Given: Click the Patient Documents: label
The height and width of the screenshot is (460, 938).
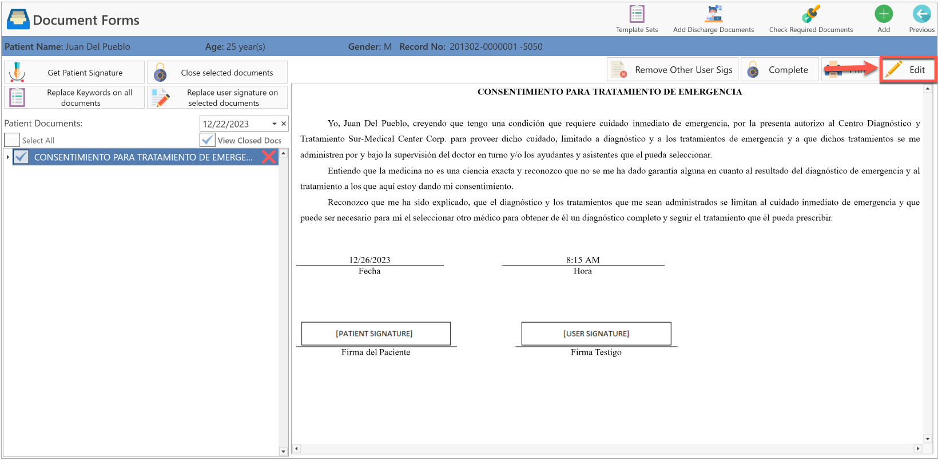Looking at the screenshot, I should coord(43,123).
